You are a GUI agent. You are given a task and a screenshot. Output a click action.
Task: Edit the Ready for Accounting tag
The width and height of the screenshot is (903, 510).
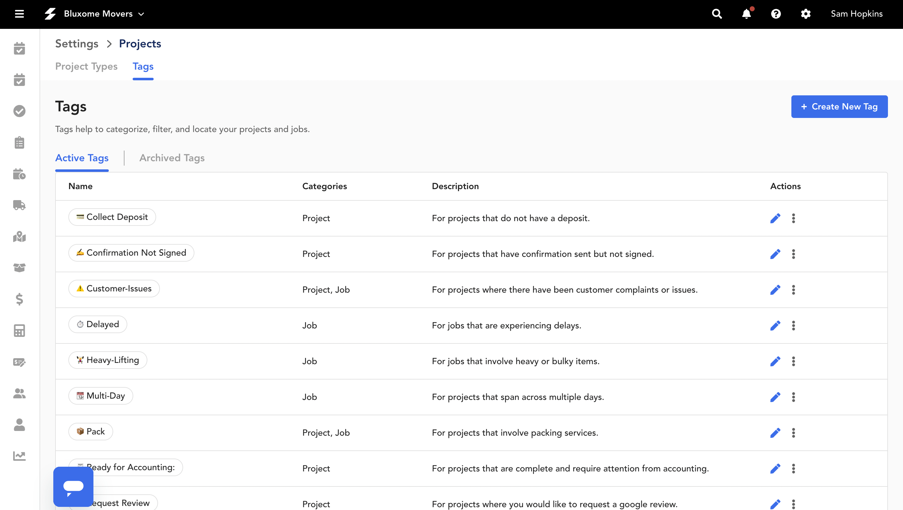[x=775, y=469]
